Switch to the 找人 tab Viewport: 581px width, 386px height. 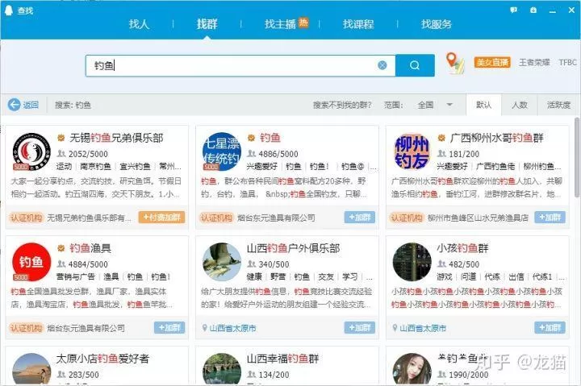[139, 24]
